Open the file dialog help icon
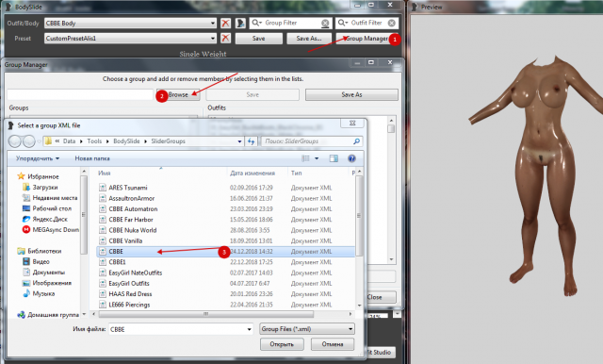 tap(351, 158)
